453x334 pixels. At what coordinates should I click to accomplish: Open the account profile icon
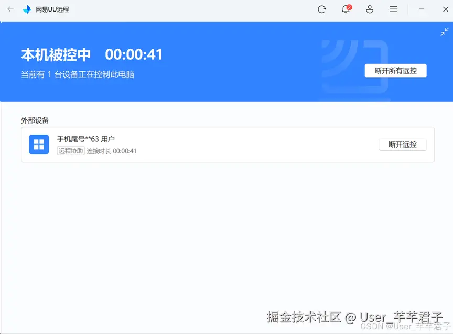tap(370, 9)
